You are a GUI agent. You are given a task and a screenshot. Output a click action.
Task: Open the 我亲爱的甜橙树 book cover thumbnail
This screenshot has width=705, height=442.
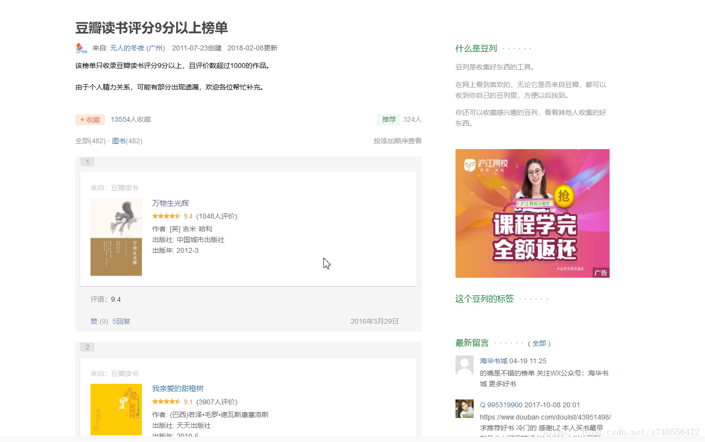116,409
